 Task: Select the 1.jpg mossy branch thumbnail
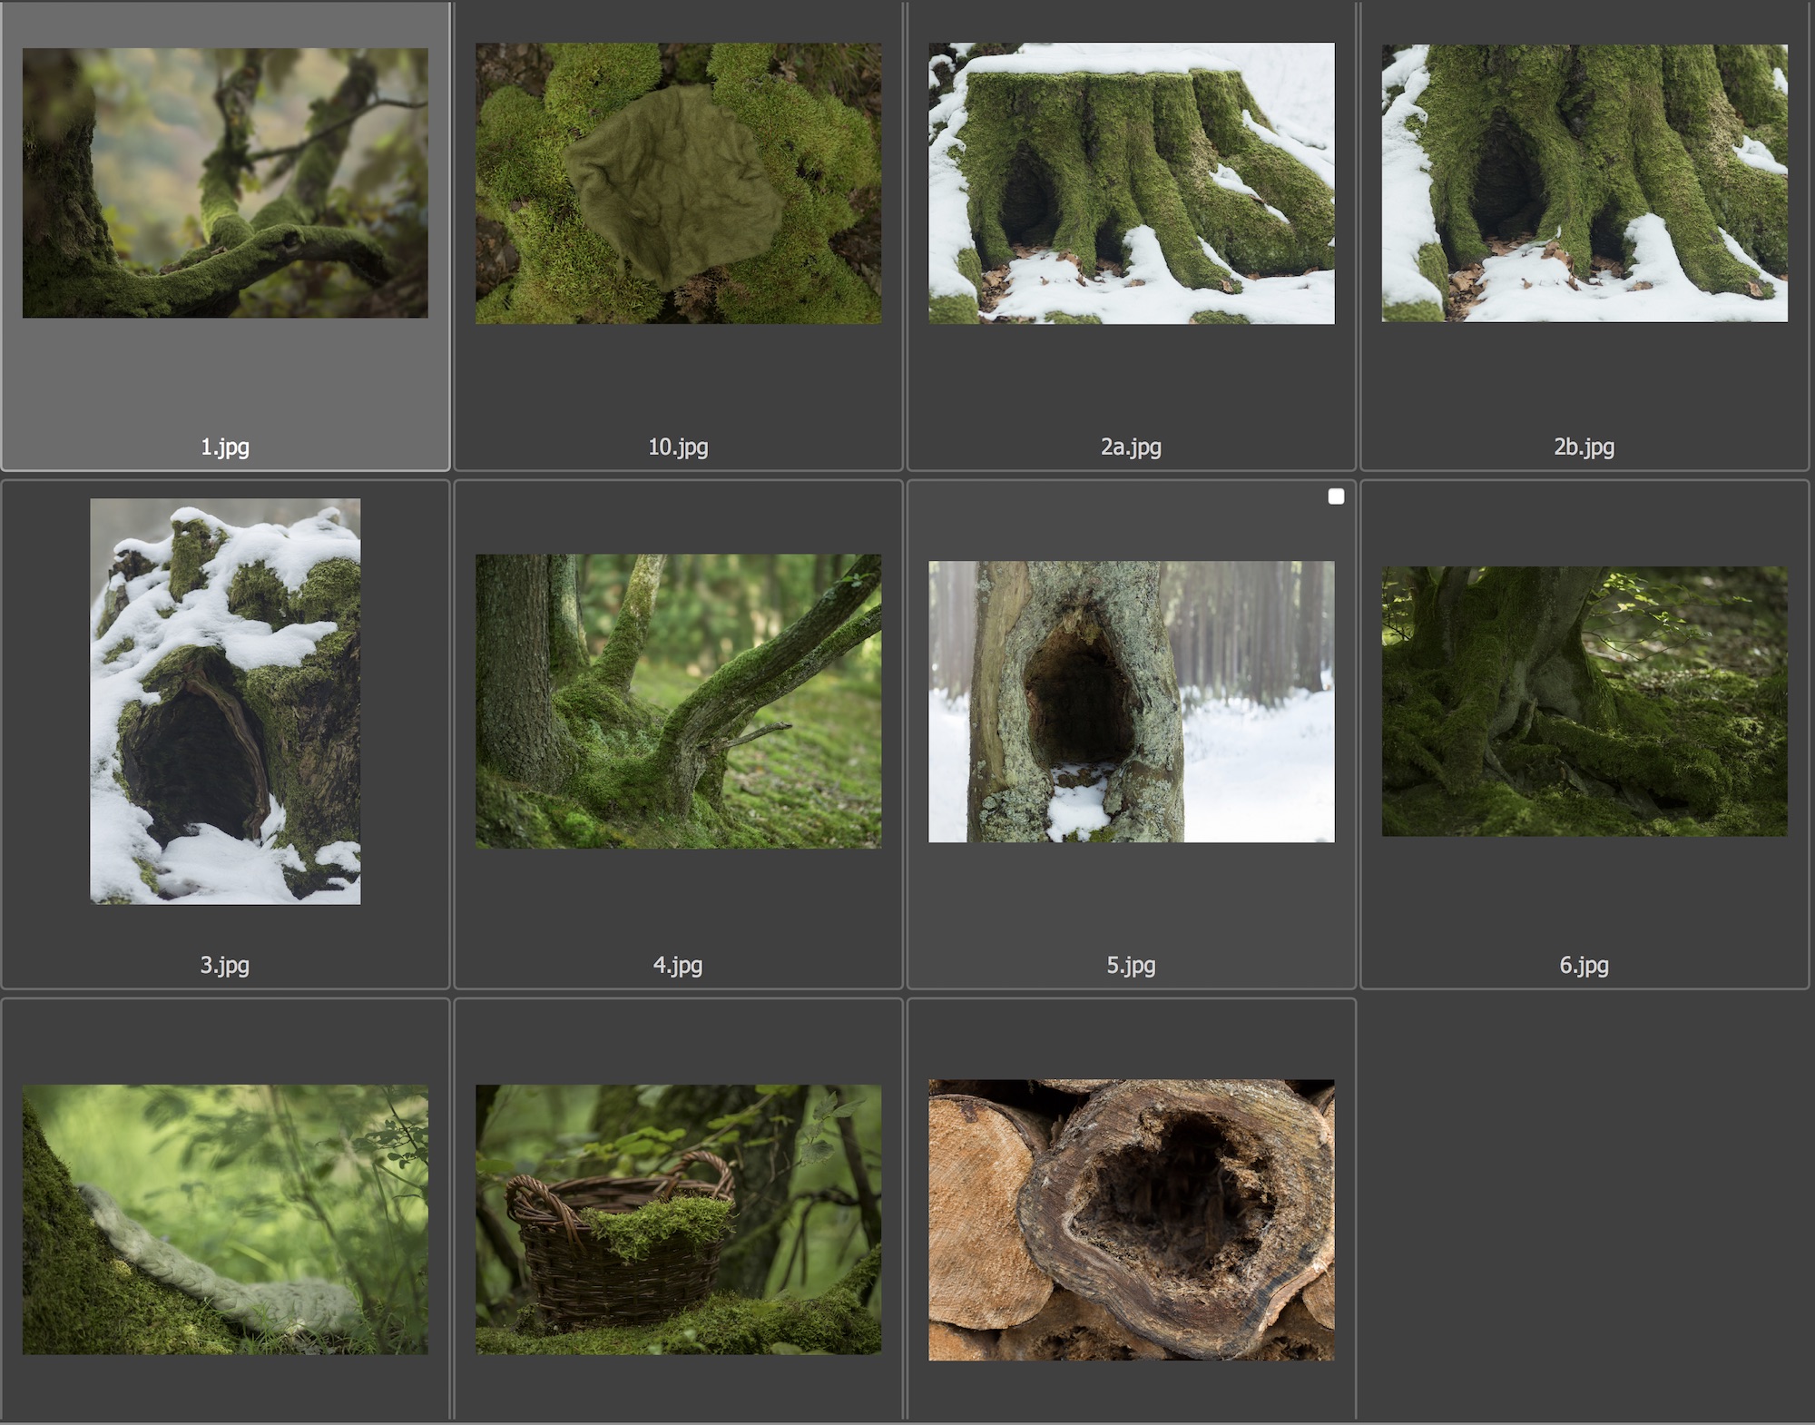coord(225,183)
